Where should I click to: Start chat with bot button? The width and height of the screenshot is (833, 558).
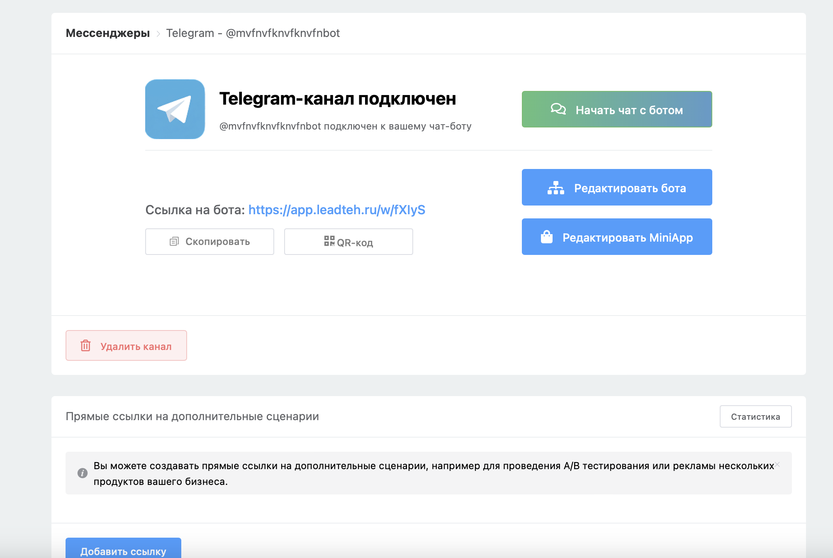[617, 109]
